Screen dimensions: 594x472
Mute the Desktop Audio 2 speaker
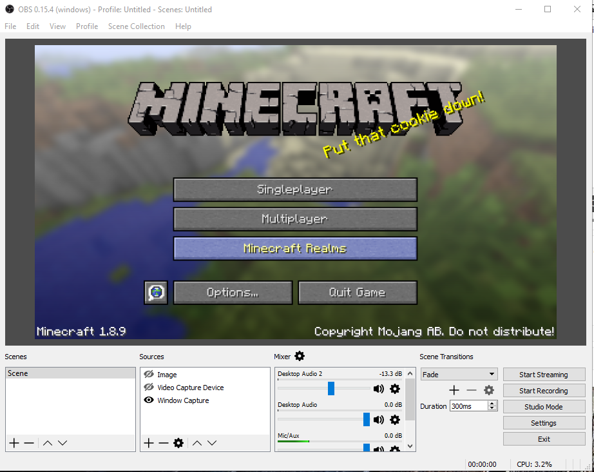click(378, 389)
